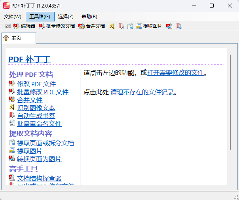The height and width of the screenshot is (200, 239).
Task: Open the 工具箱(G) menu
Action: tap(40, 17)
